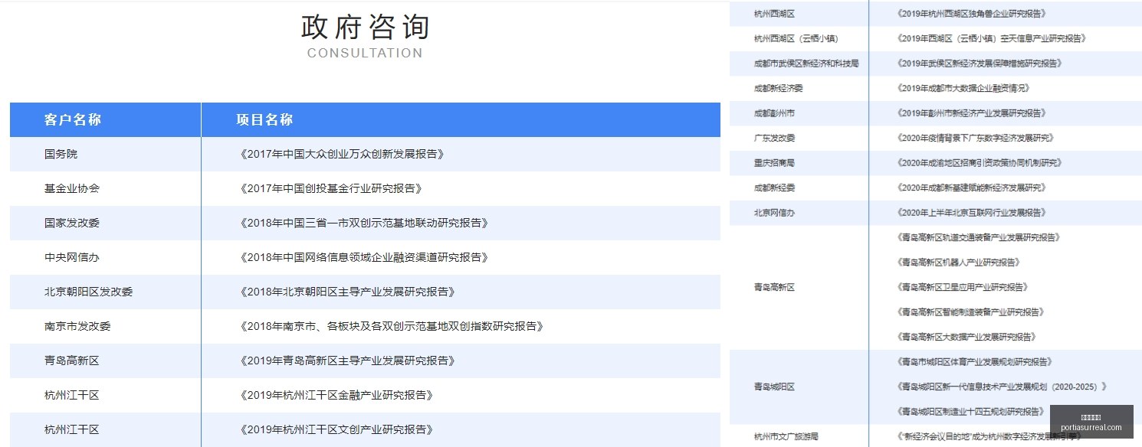Click 《青岛市城阳区体育产业发展规划研究报告》
The height and width of the screenshot is (447, 1142).
pyautogui.click(x=976, y=362)
